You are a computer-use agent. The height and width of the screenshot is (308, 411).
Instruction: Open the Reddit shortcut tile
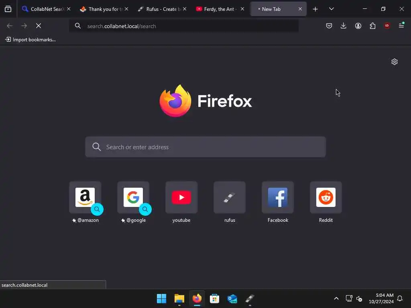pos(326,197)
